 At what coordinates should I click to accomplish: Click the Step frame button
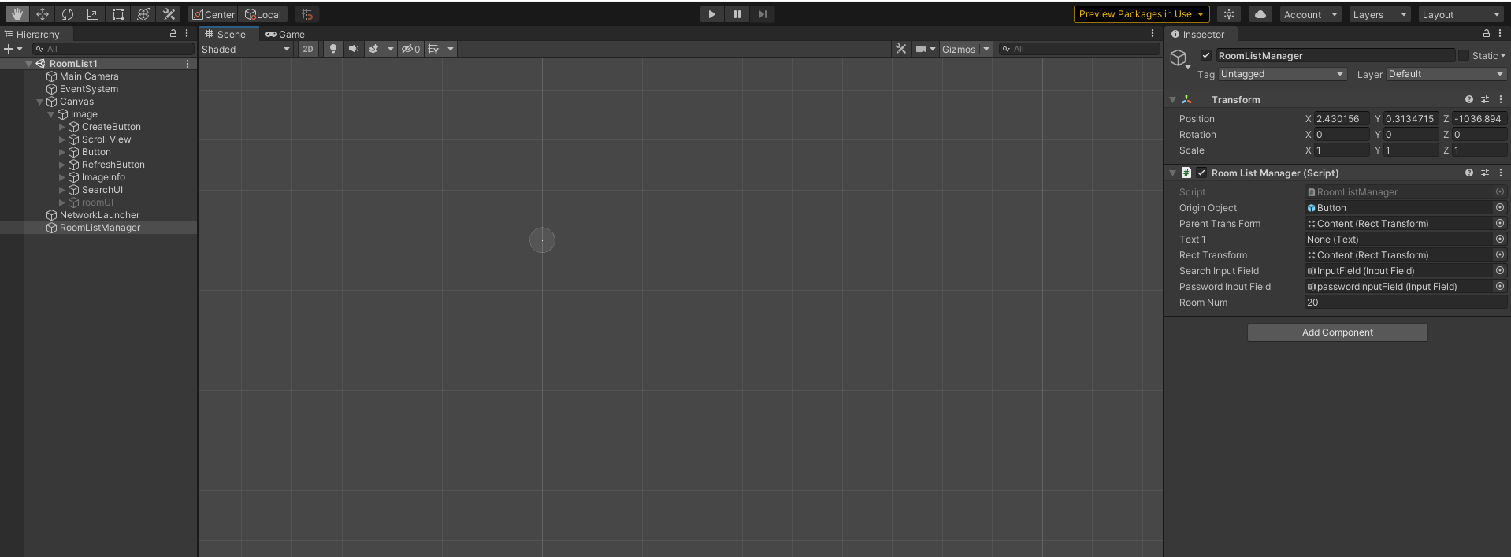tap(762, 14)
